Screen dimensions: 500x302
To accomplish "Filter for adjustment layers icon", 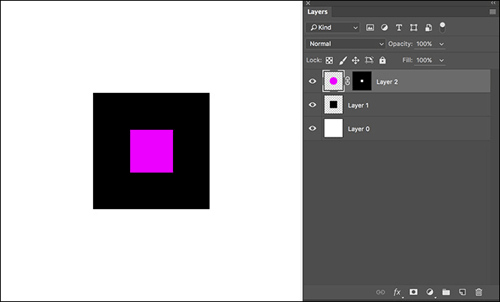I will [385, 28].
